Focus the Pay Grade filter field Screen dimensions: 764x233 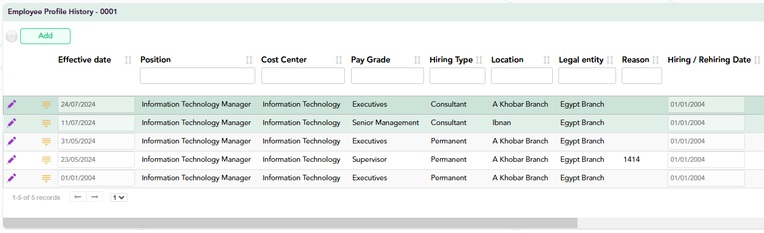pos(387,75)
